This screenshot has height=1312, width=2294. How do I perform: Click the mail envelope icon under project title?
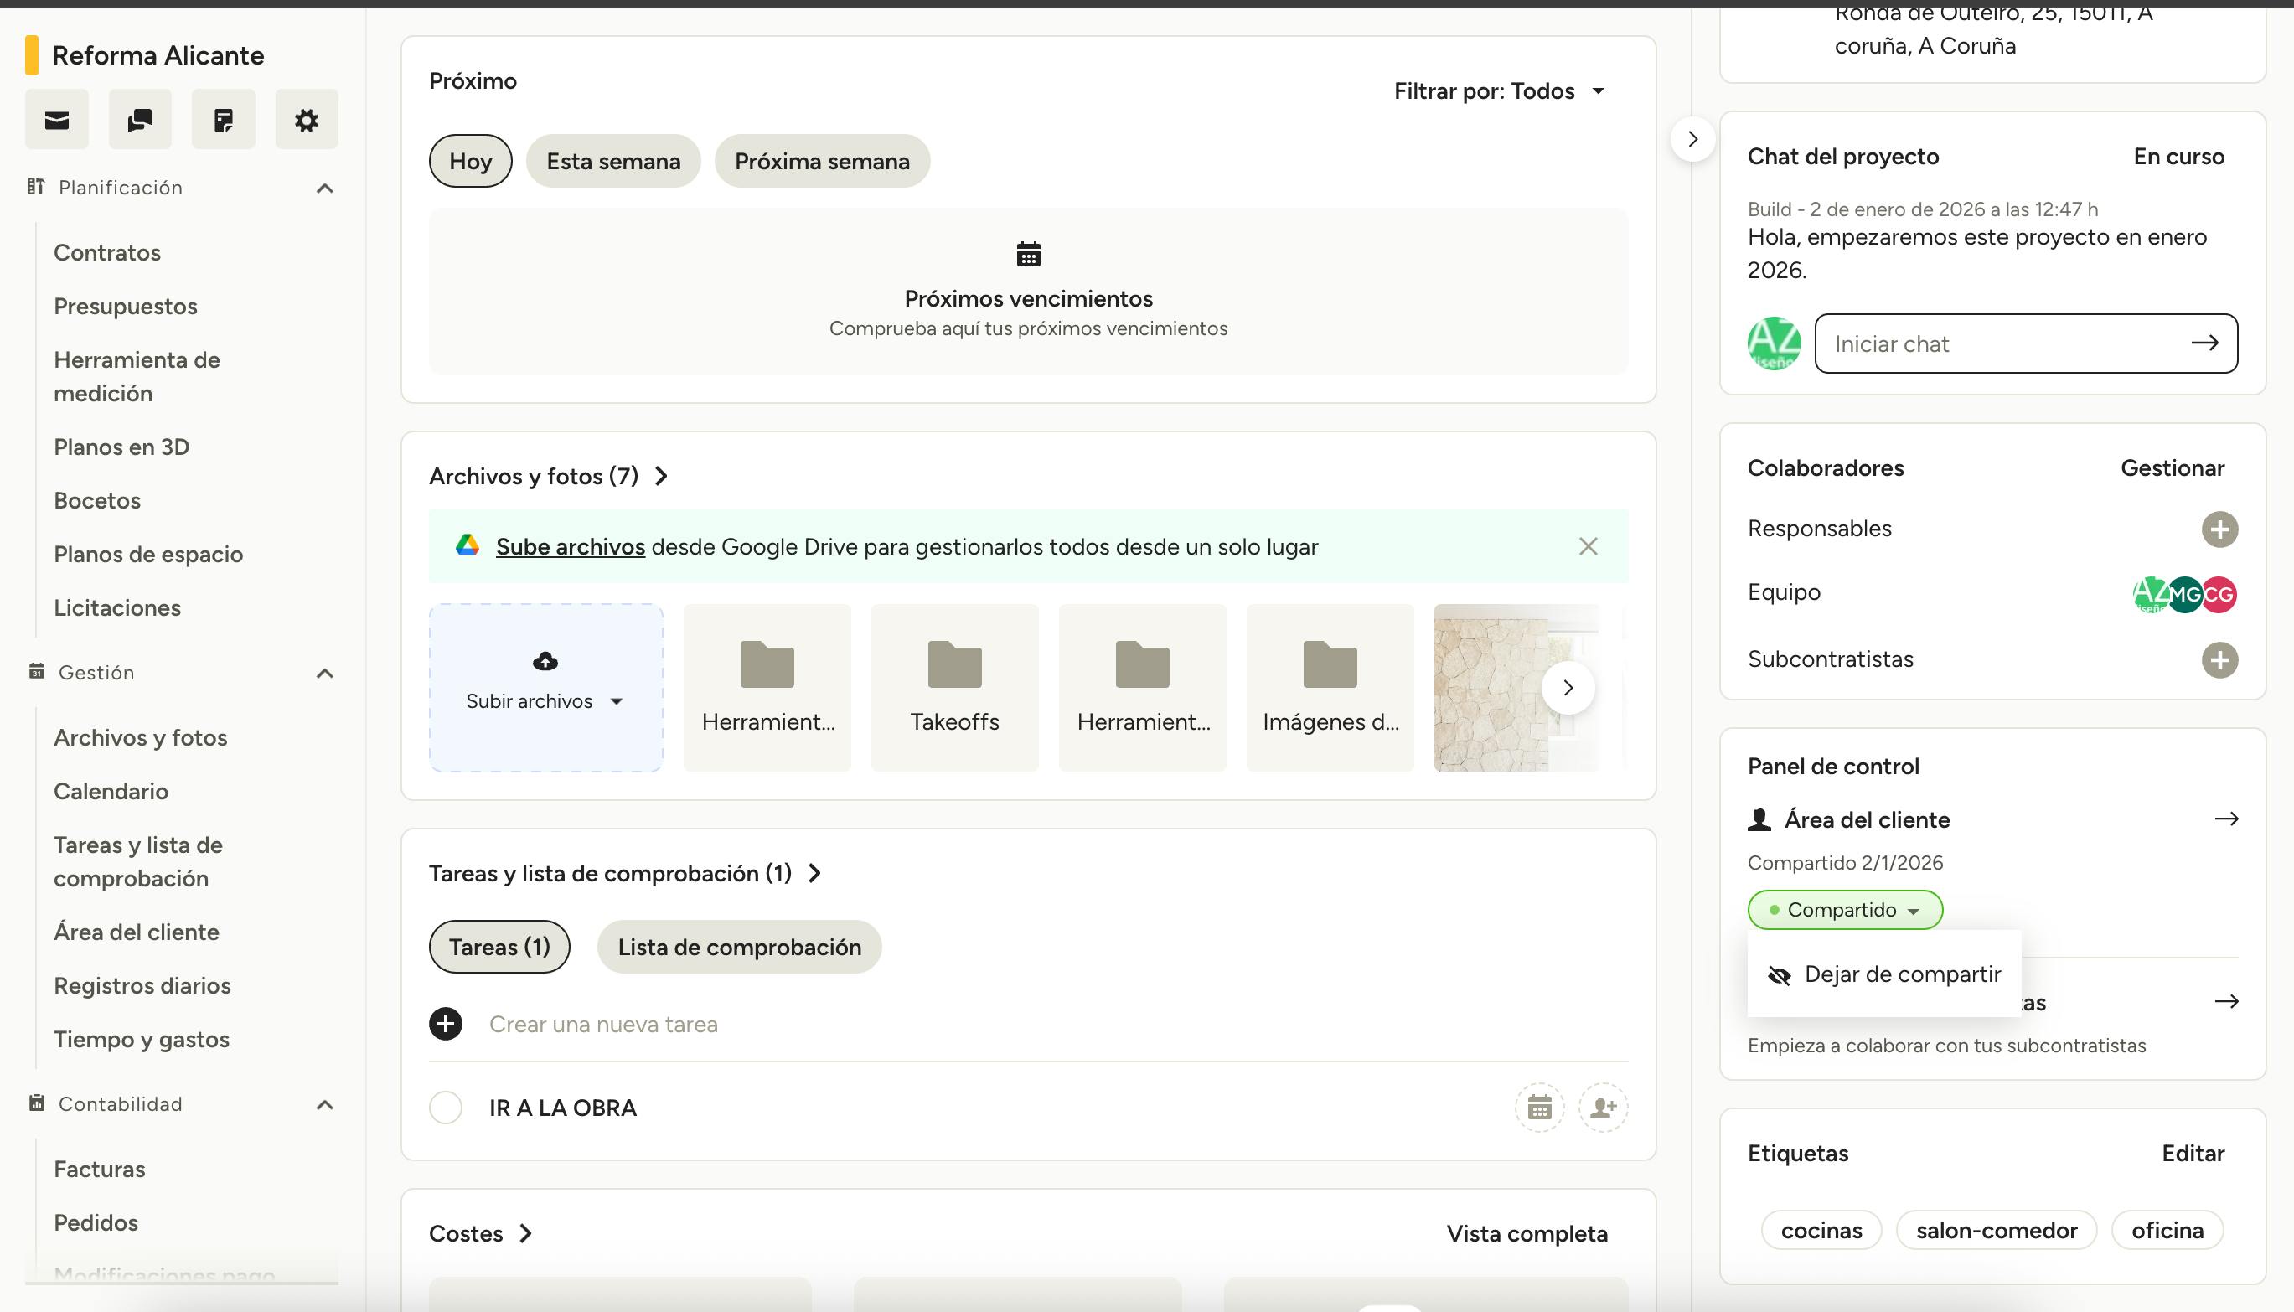57,120
